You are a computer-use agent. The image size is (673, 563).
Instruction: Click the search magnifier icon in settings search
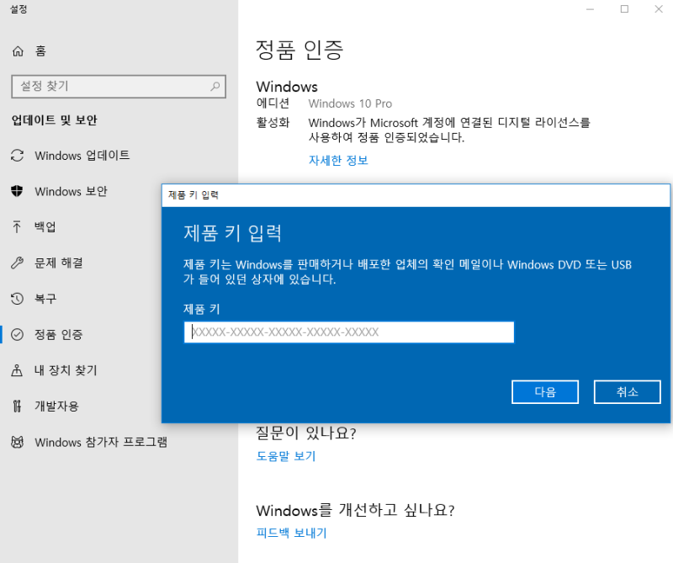click(215, 87)
